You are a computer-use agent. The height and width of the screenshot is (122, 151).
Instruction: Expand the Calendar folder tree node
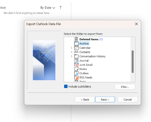click(x=72, y=48)
